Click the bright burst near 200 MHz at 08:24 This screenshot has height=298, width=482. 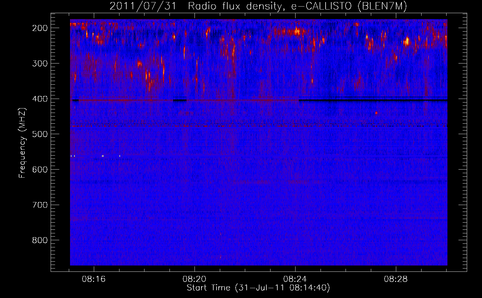(297, 31)
